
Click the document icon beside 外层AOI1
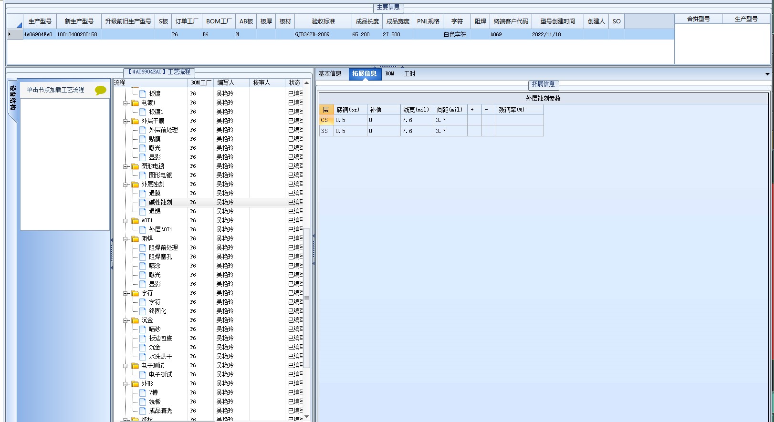pos(143,229)
